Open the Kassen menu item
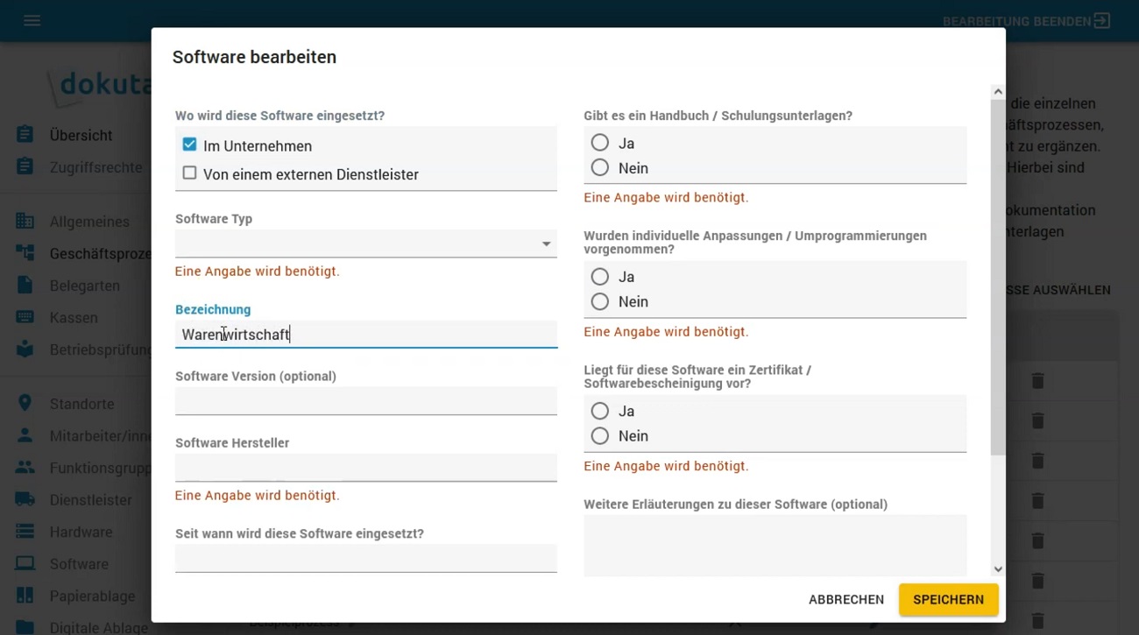1139x635 pixels. point(74,317)
